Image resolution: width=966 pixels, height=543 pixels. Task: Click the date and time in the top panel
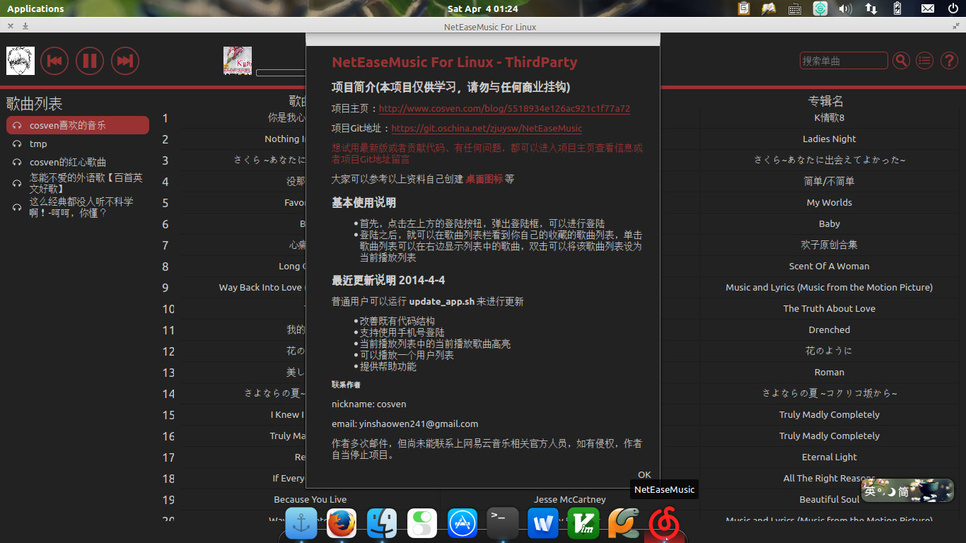pos(483,8)
